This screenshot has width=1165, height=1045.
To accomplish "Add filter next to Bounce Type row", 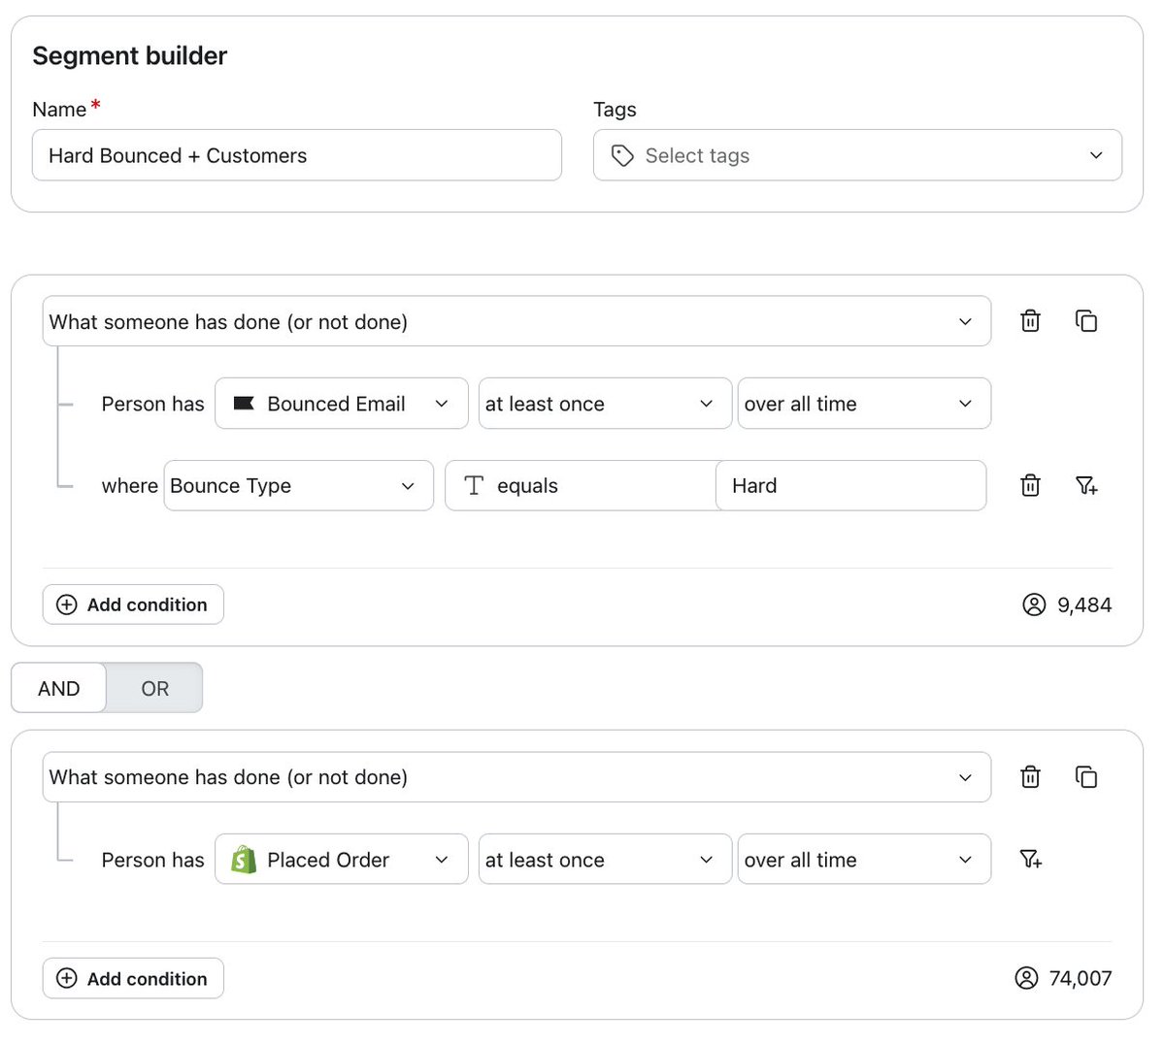I will tap(1086, 485).
